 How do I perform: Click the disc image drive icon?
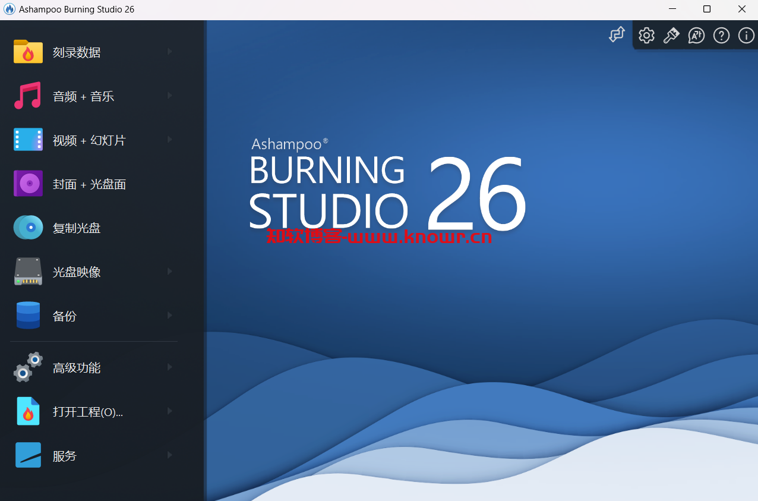[x=28, y=272]
